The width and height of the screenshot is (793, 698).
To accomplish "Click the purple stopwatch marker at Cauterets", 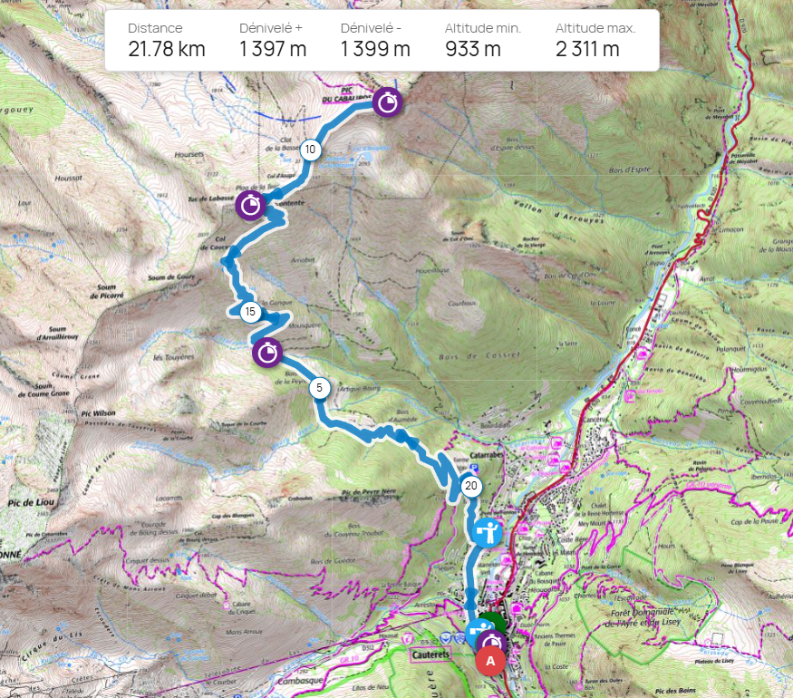I will pyautogui.click(x=491, y=644).
